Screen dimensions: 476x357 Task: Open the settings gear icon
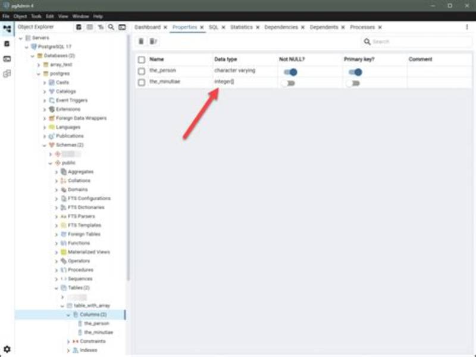click(x=7, y=349)
